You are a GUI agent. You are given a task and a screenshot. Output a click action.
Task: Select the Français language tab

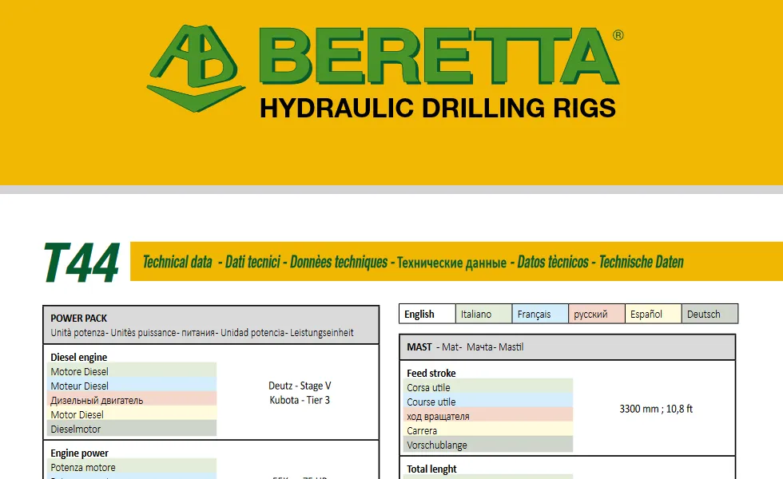coord(540,314)
